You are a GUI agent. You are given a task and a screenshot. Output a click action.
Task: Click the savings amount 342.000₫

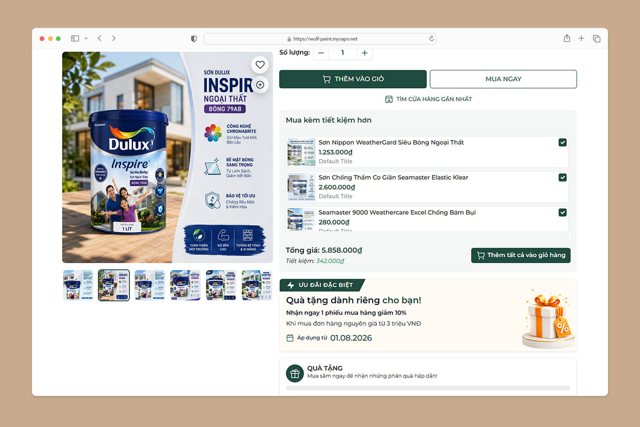click(x=330, y=261)
